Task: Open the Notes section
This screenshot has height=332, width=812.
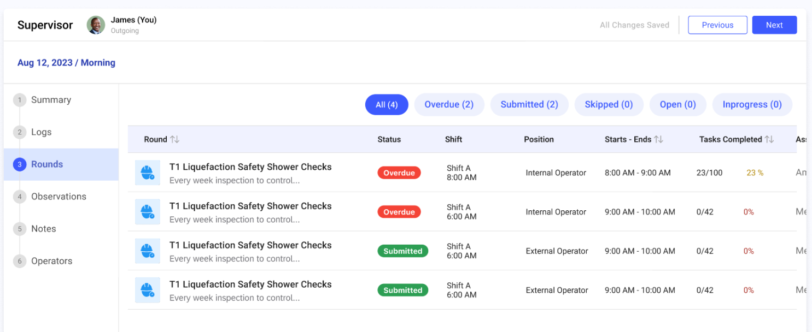Action: pyautogui.click(x=43, y=229)
